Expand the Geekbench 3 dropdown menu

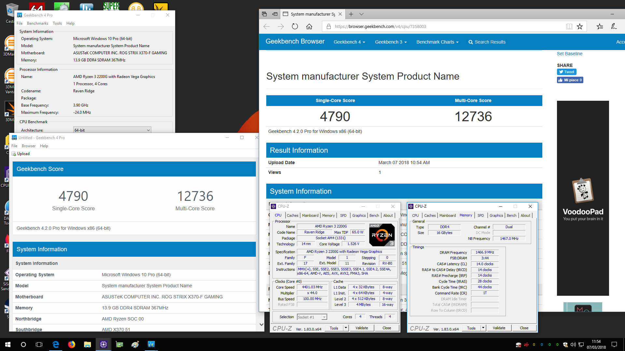pyautogui.click(x=391, y=42)
